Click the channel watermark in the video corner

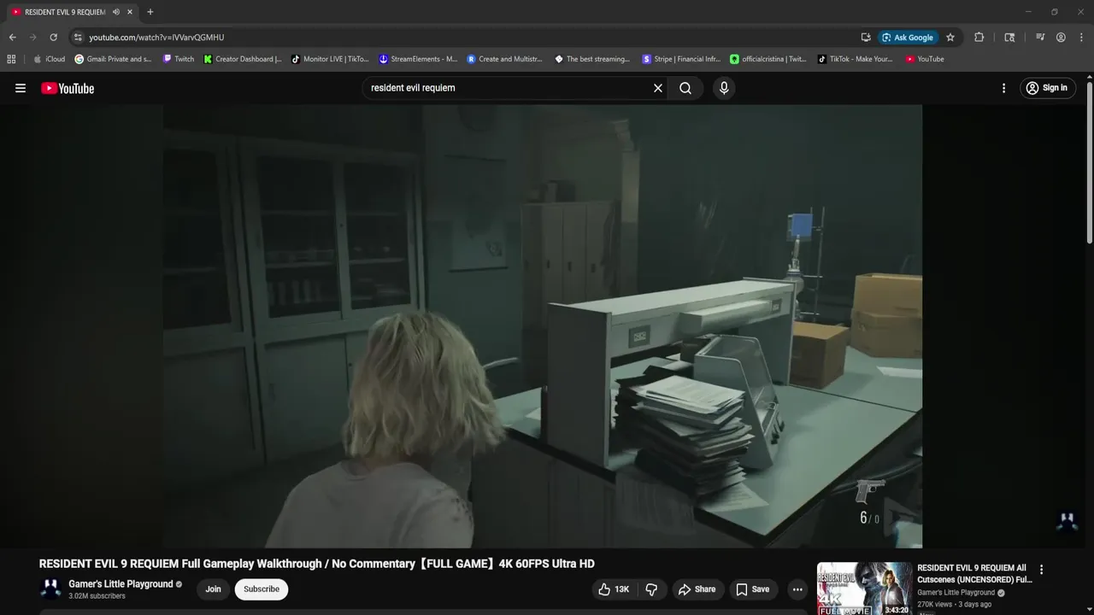(1067, 521)
